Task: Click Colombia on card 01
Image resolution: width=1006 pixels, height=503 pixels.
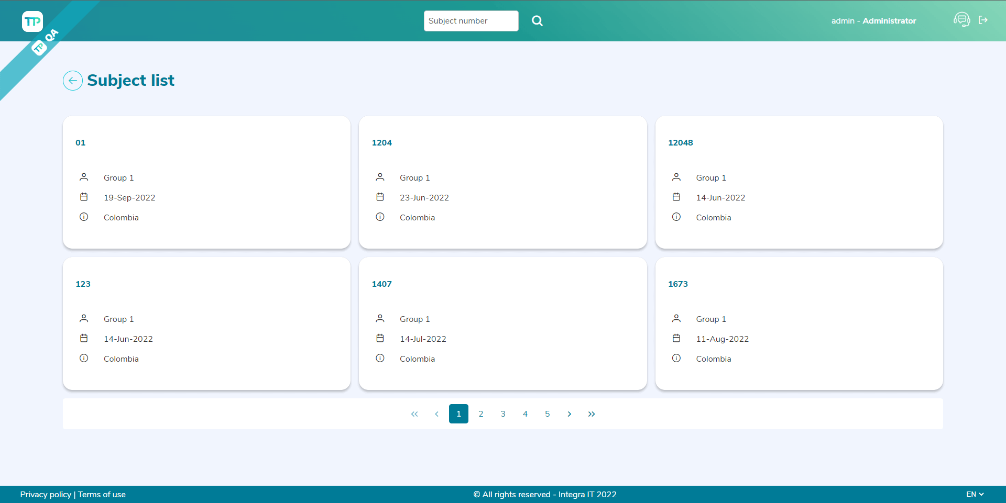Action: tap(121, 218)
